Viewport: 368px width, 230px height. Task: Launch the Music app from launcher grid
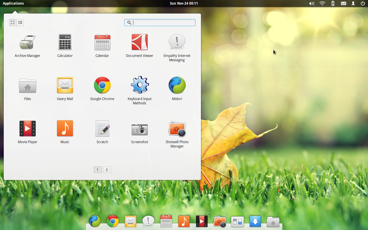[x=65, y=128]
